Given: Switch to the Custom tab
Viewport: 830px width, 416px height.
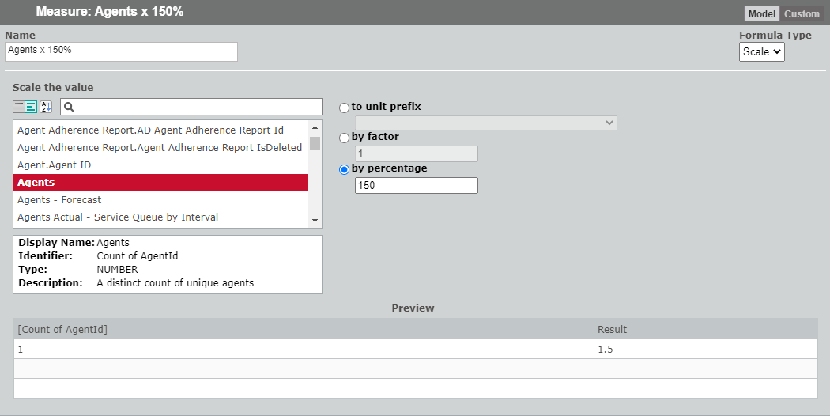Looking at the screenshot, I should tap(802, 14).
